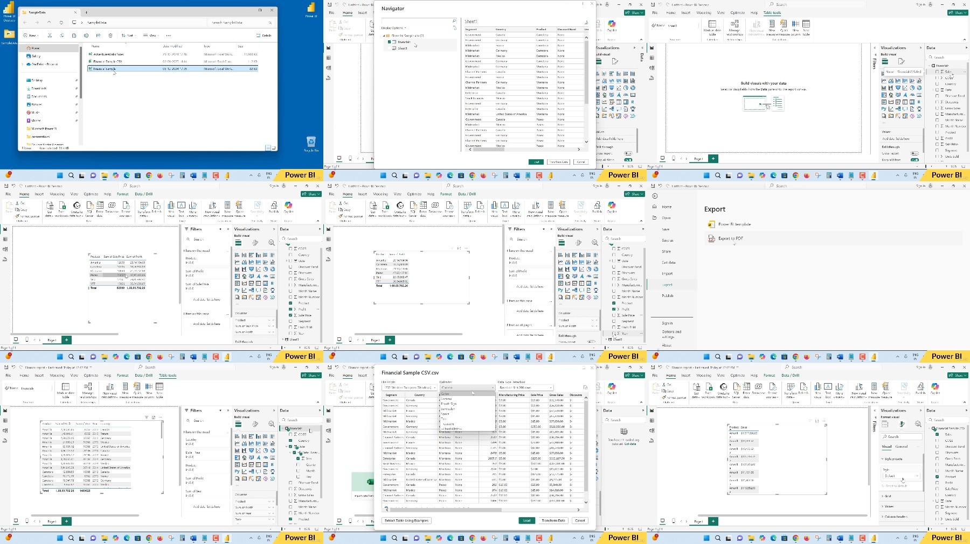The image size is (970, 544).
Task: Select Save as in the file menu
Action: coord(667,240)
